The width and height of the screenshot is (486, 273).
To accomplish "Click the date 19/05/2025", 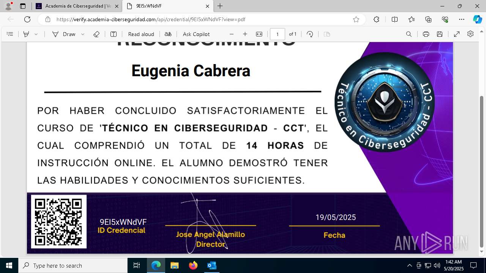I will coord(336,217).
